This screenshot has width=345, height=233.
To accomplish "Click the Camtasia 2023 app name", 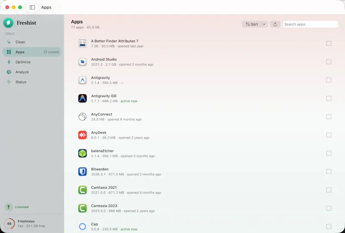I will point(104,206).
